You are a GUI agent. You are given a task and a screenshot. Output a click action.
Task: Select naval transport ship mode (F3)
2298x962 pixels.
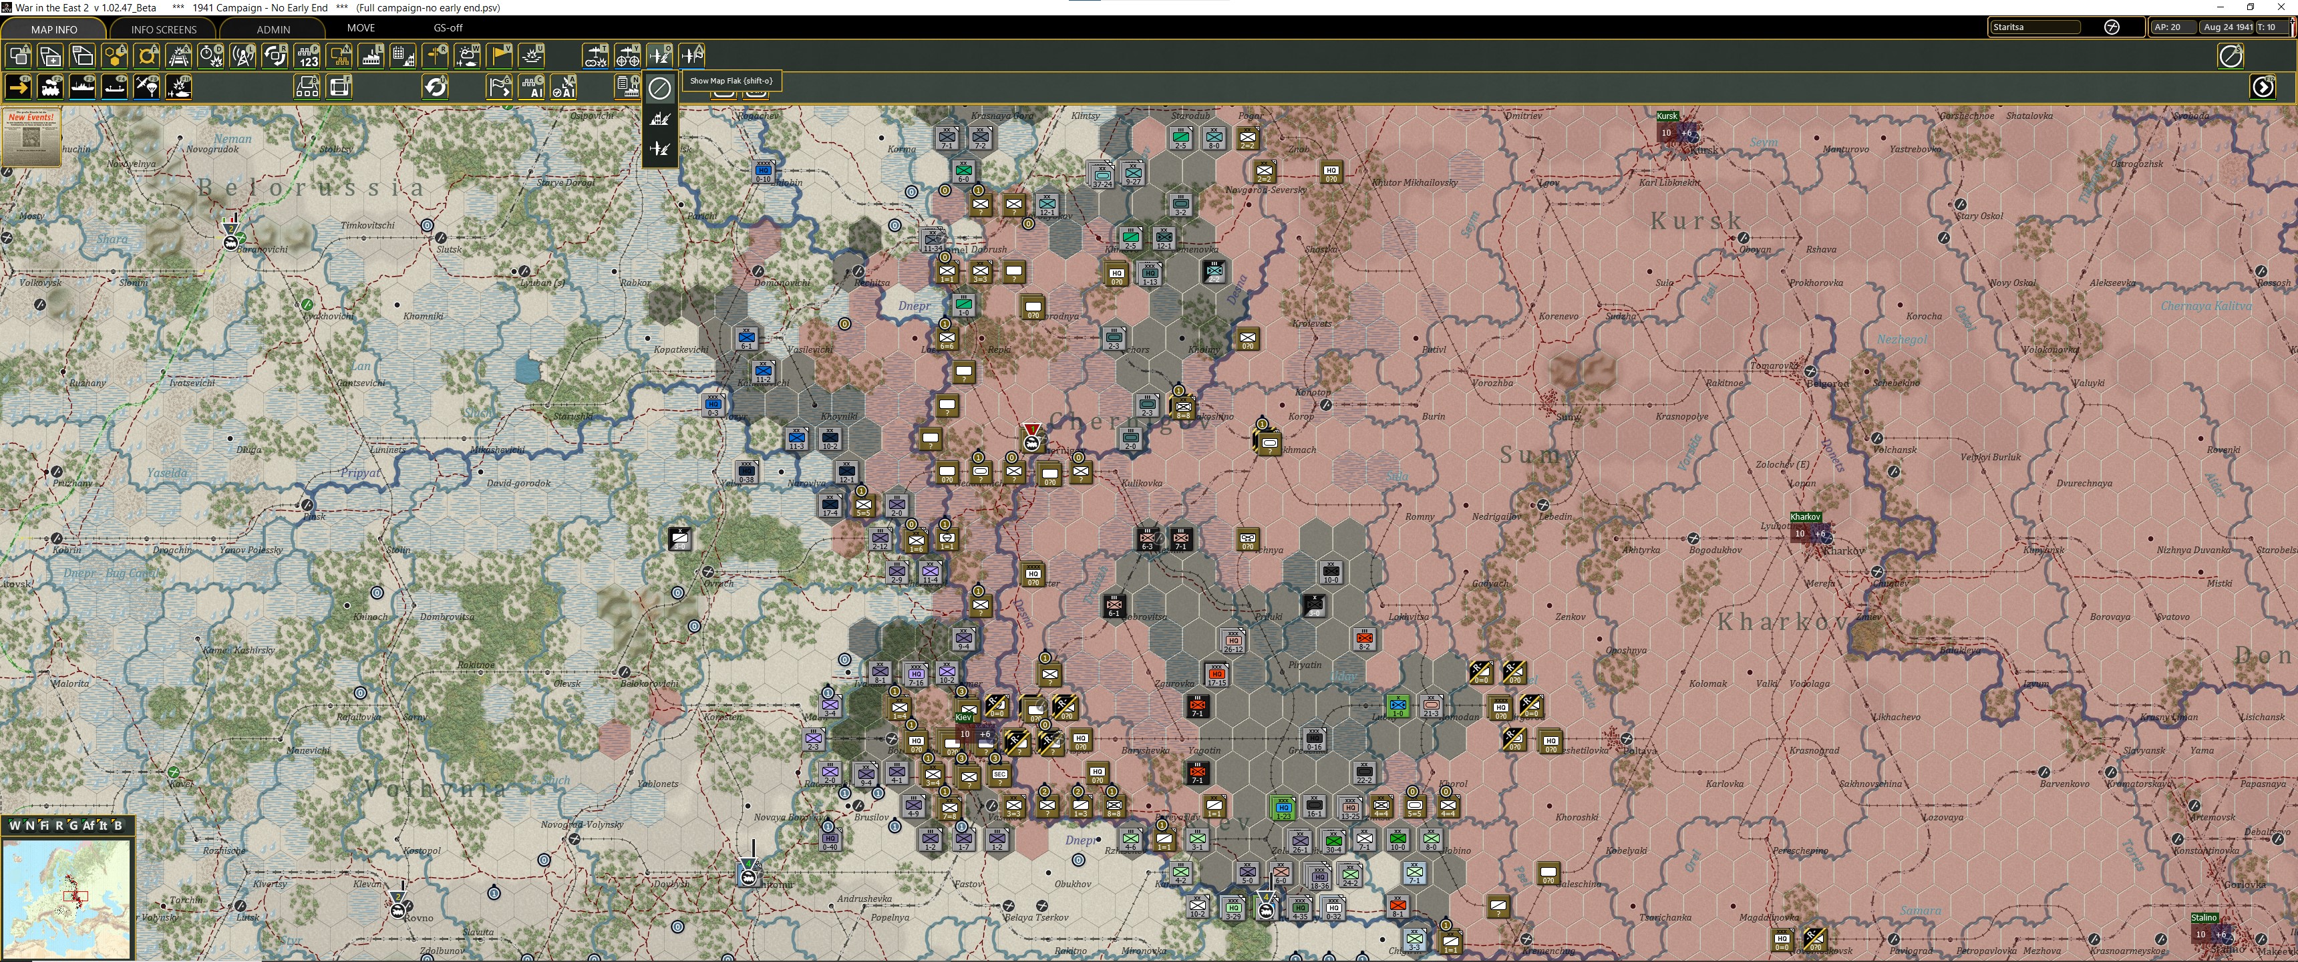click(83, 87)
